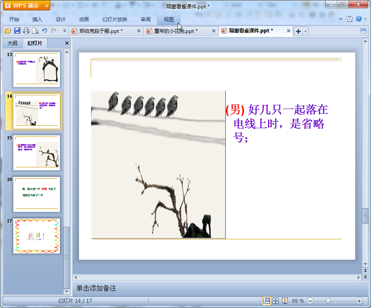Go to previous slide double-arrow button
371x308 pixels.
pos(365,271)
